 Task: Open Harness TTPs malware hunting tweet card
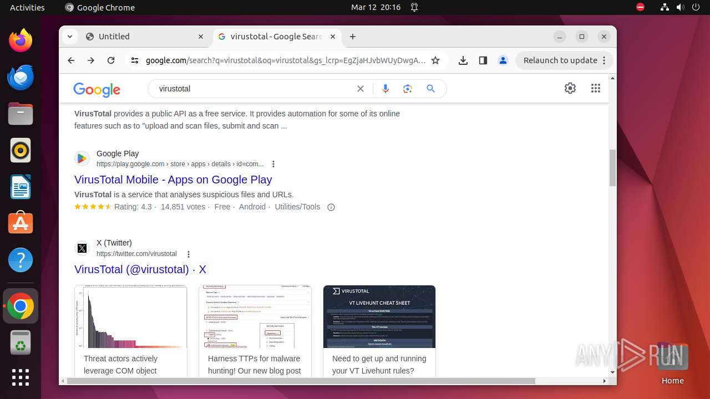[255, 331]
